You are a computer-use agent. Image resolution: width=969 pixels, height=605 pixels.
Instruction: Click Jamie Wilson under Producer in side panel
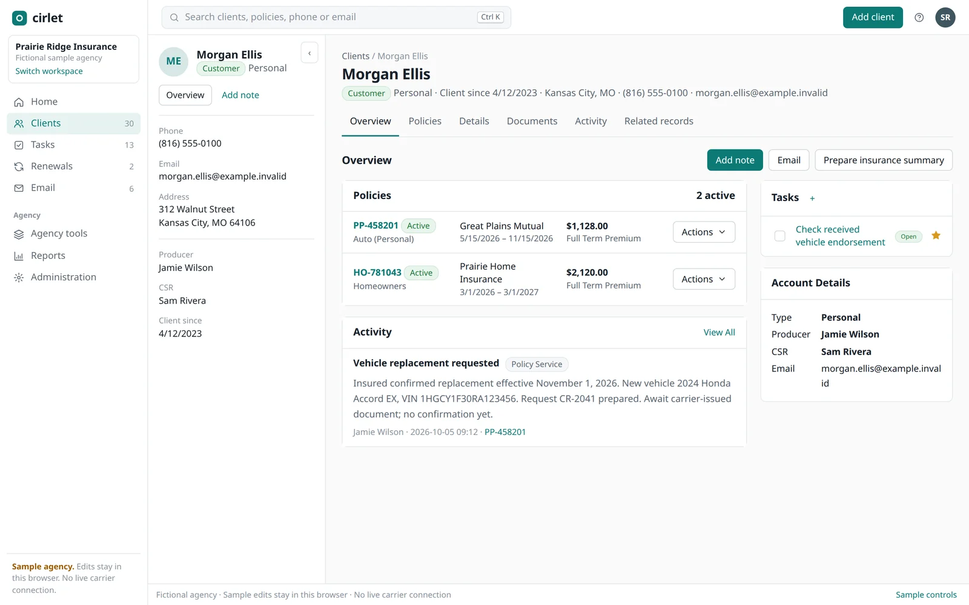186,268
